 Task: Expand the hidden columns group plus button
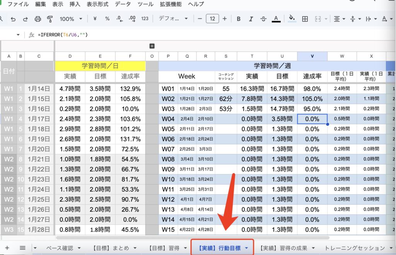(x=152, y=46)
